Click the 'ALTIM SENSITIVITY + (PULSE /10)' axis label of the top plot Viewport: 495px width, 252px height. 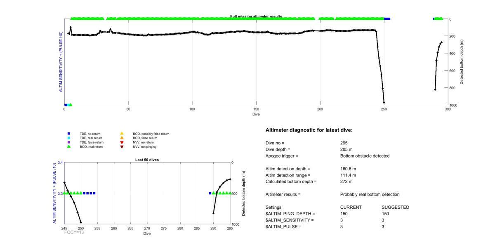click(x=61, y=61)
